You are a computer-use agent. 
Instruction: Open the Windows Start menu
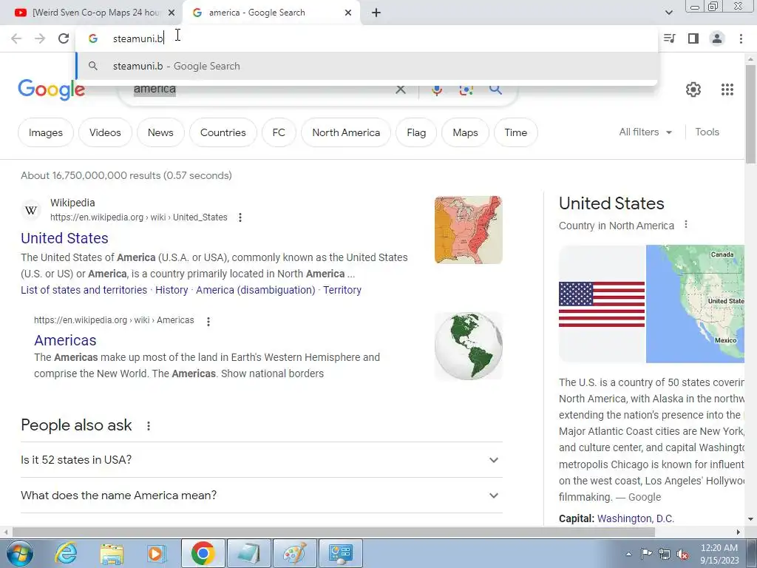coord(20,553)
